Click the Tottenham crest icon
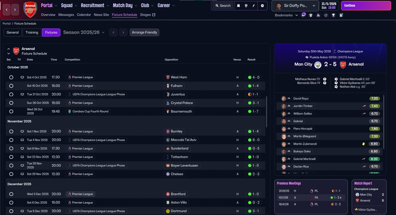Screen dimensions: 396x215 click(x=168, y=157)
